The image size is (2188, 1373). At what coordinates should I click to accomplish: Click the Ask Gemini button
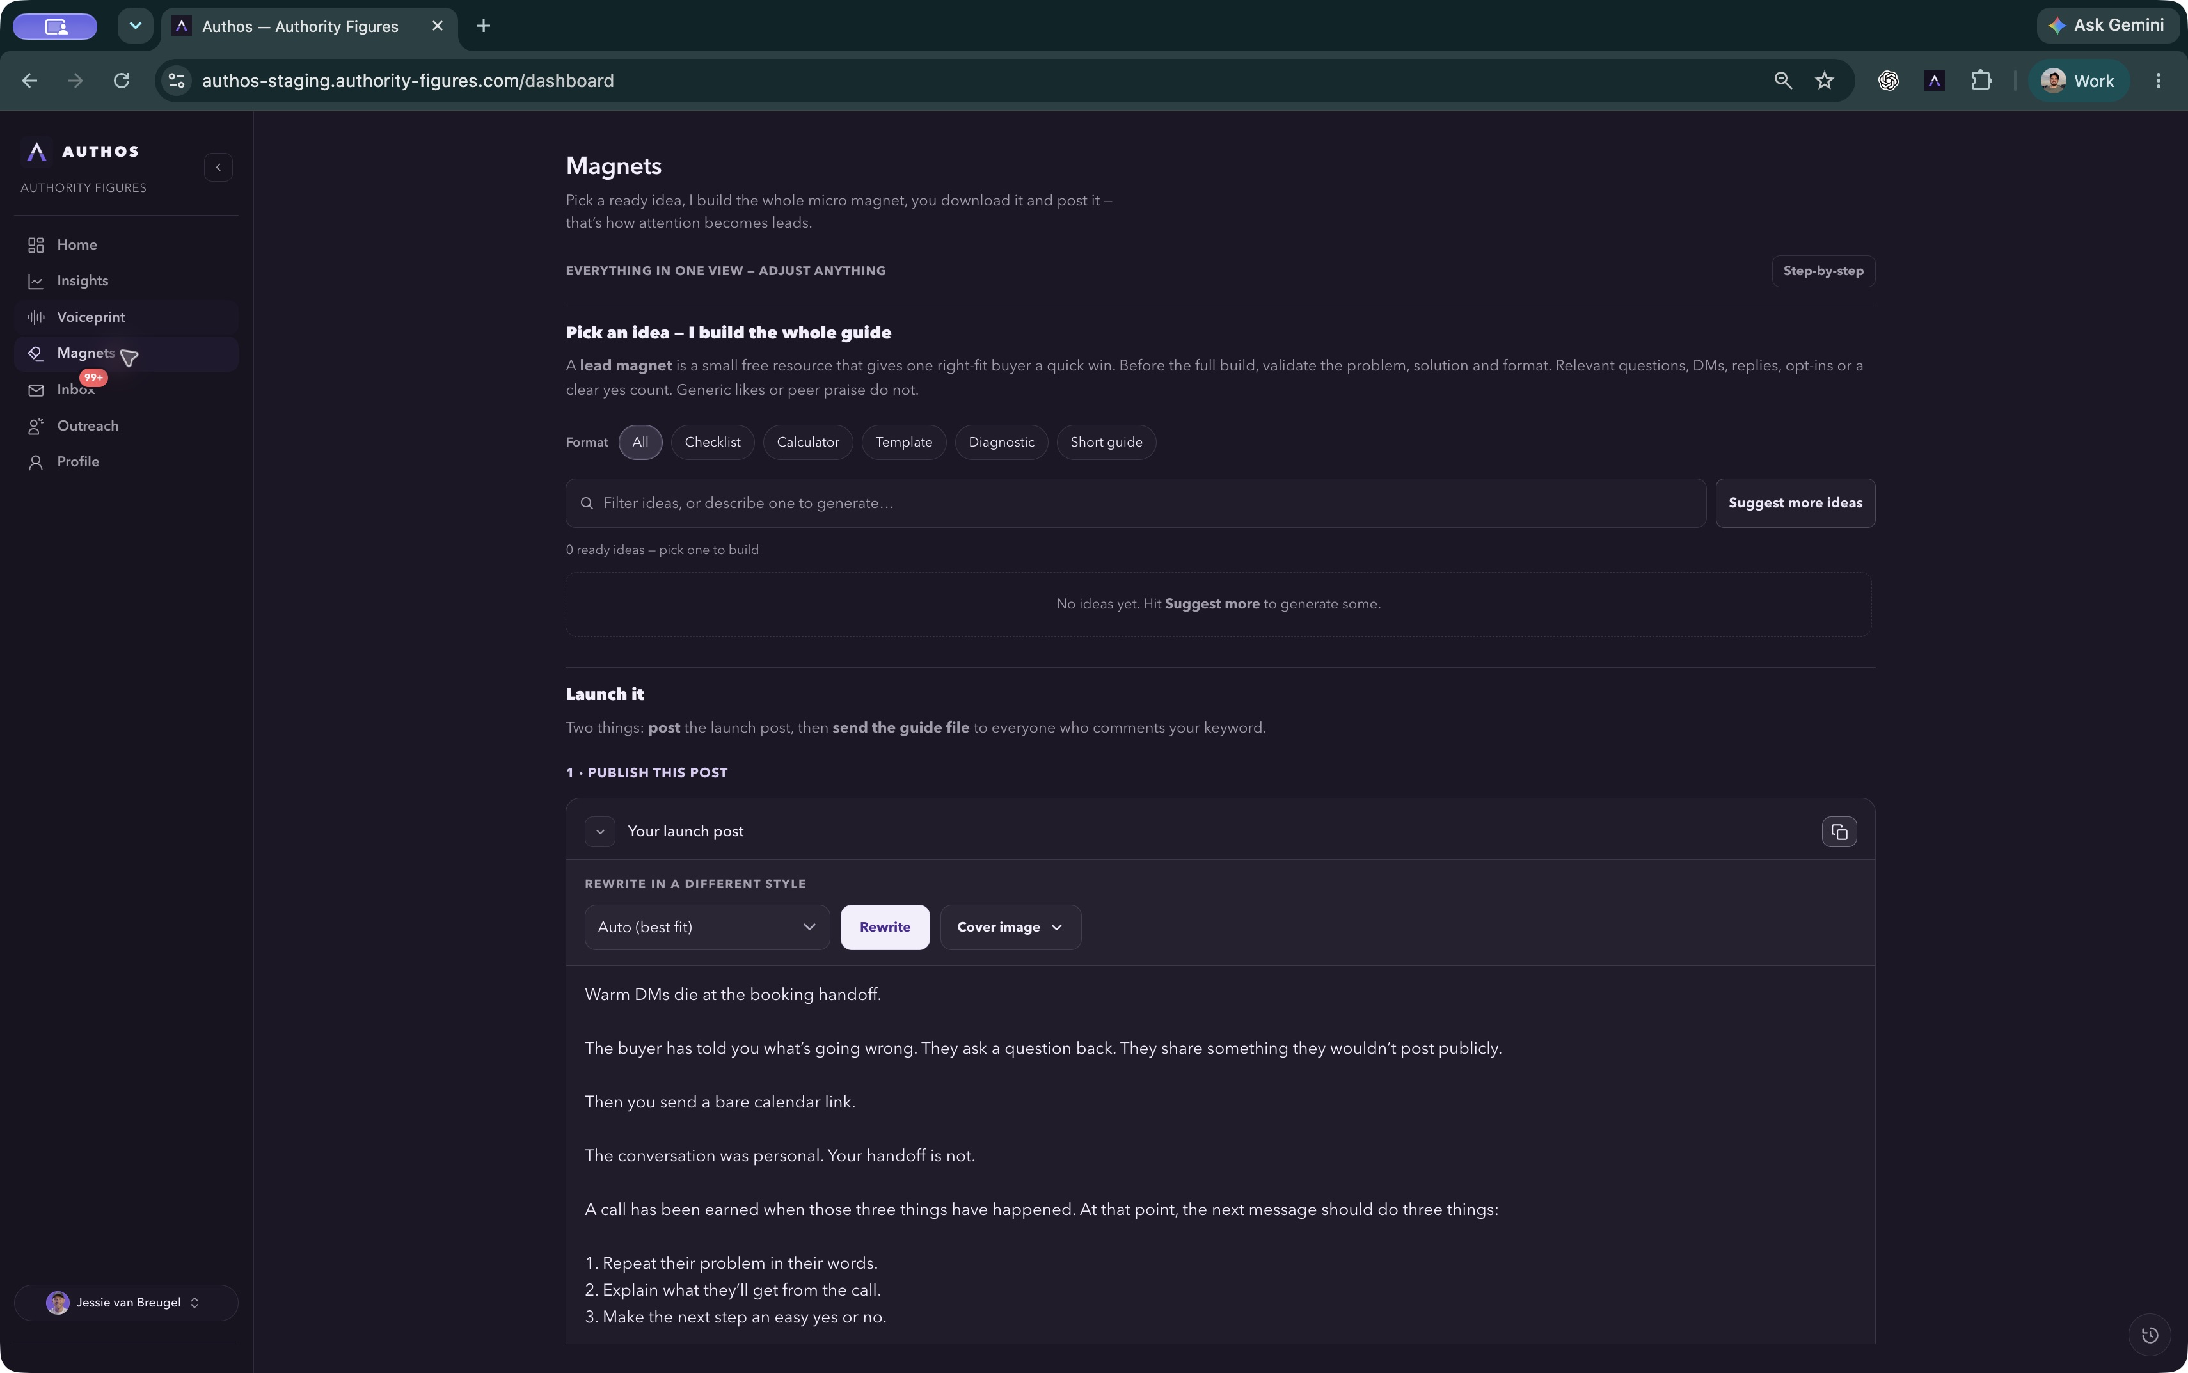click(2108, 26)
